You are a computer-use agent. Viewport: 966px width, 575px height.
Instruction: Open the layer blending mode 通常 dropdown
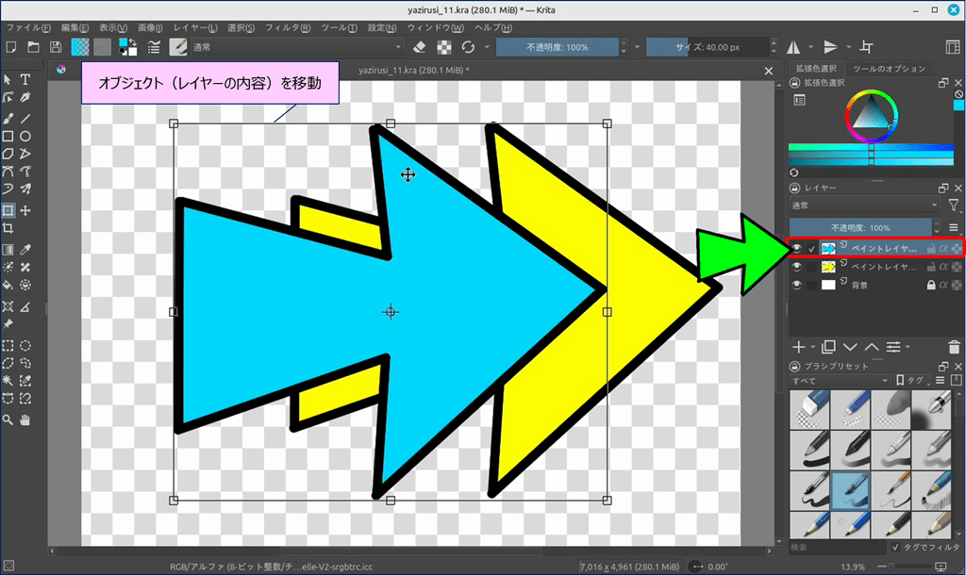[x=864, y=205]
